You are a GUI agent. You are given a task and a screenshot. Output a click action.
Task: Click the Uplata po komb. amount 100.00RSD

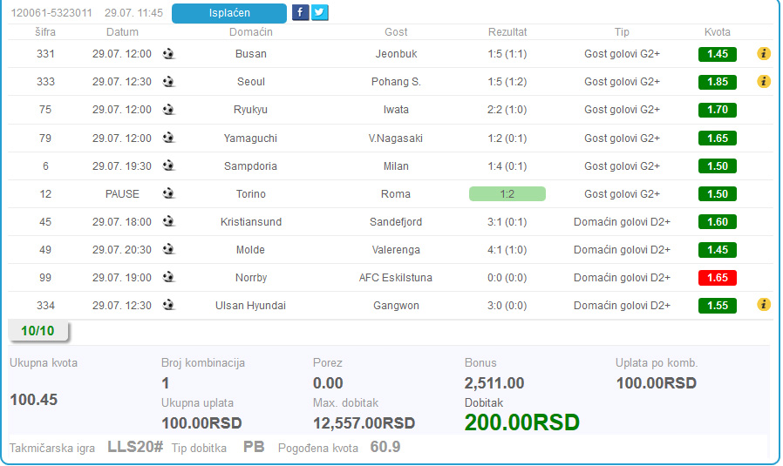coord(657,383)
